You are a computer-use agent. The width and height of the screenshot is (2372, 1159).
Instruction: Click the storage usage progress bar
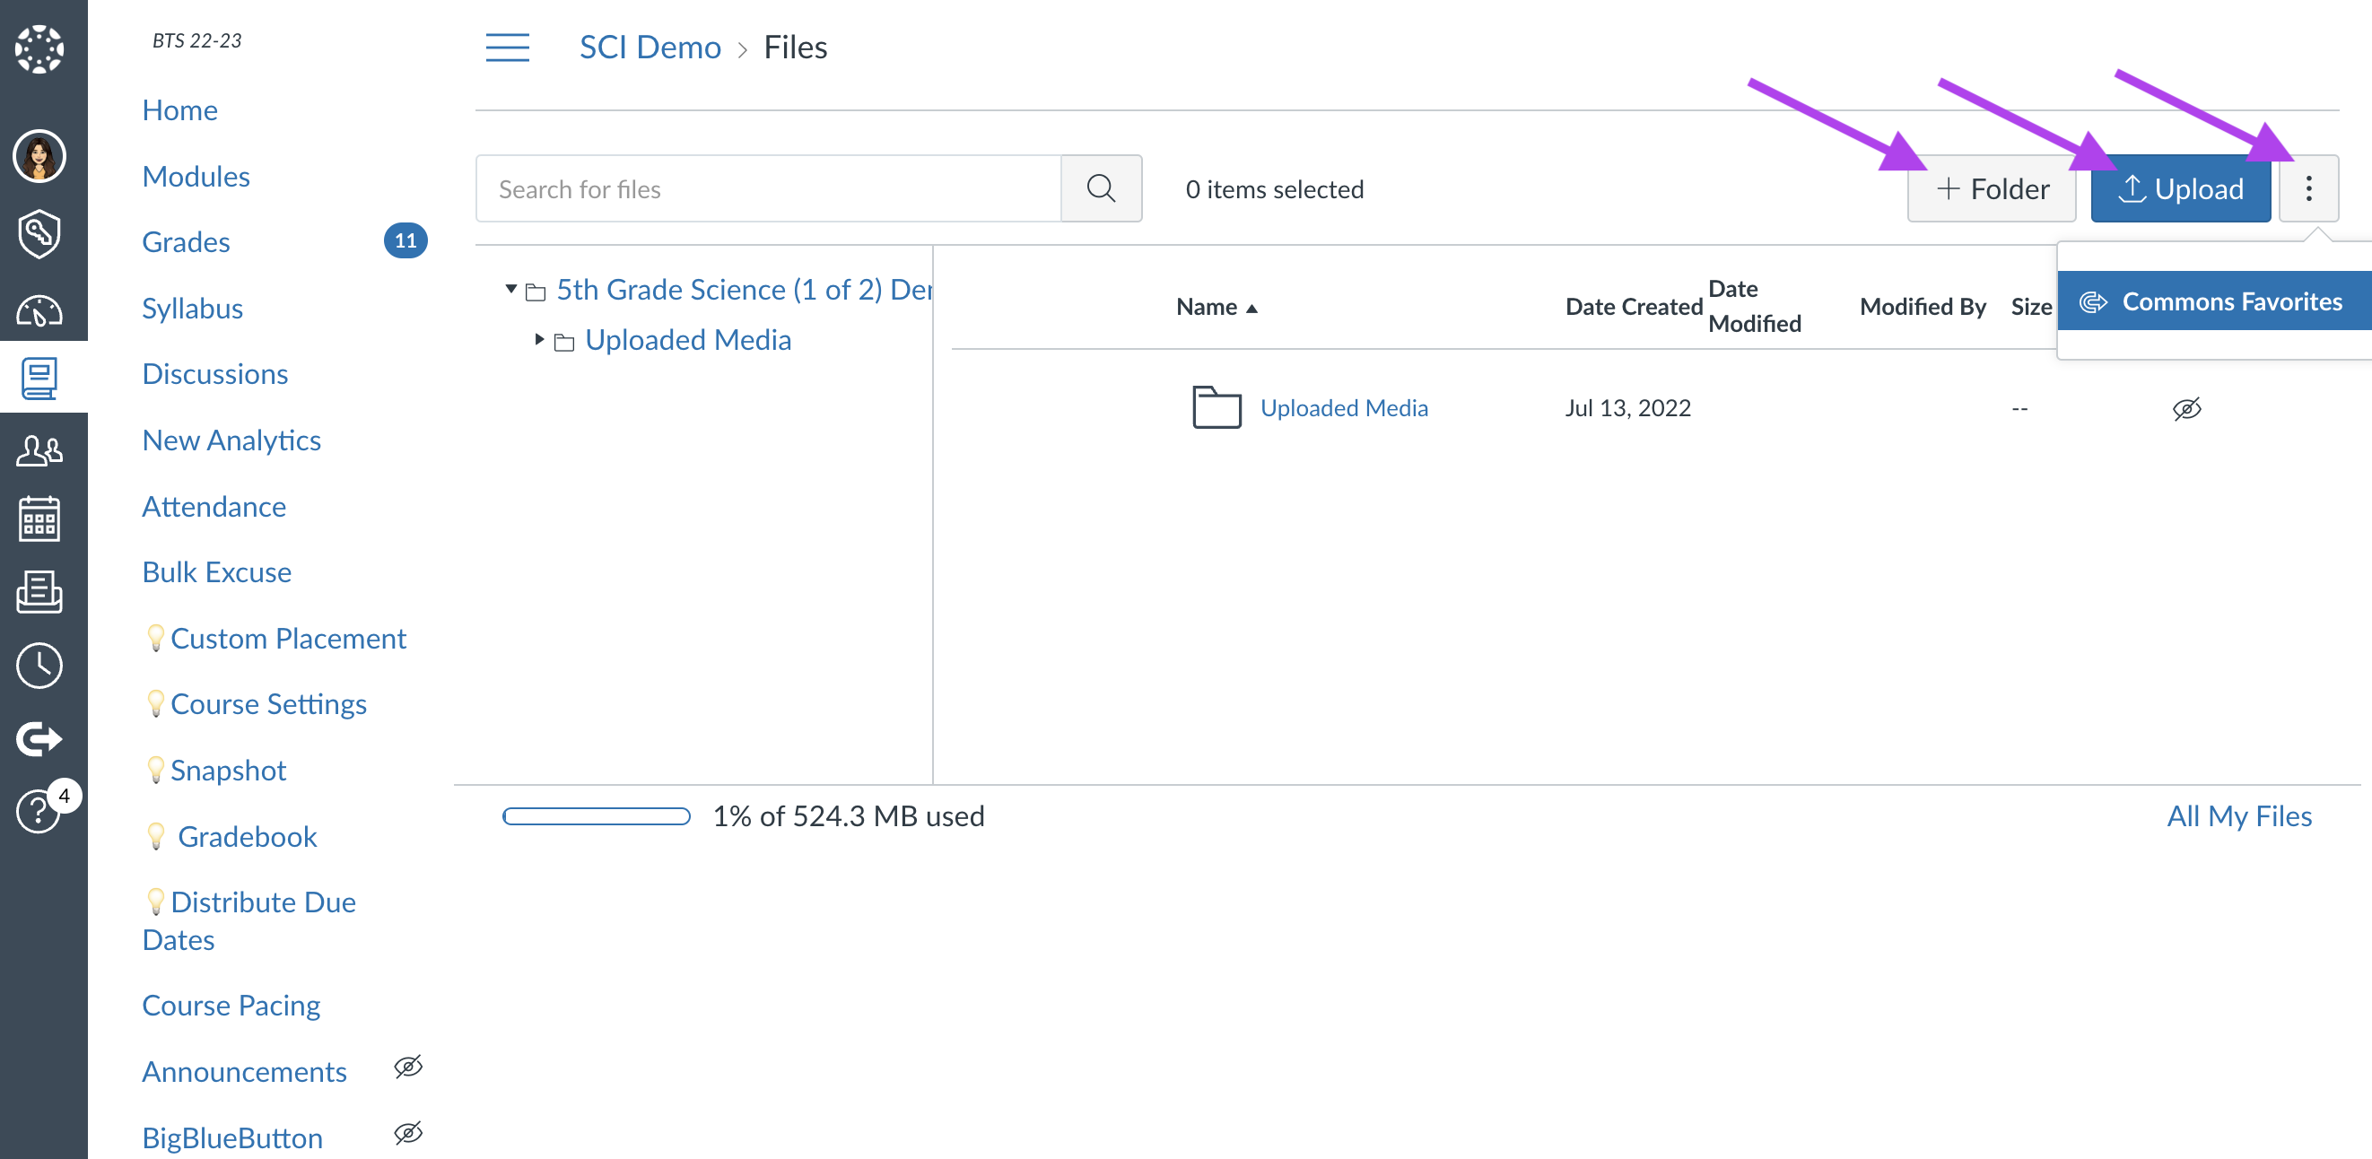tap(597, 815)
